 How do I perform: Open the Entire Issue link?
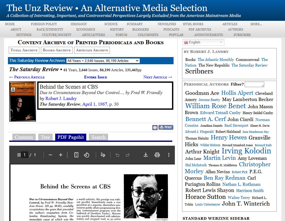96,77
